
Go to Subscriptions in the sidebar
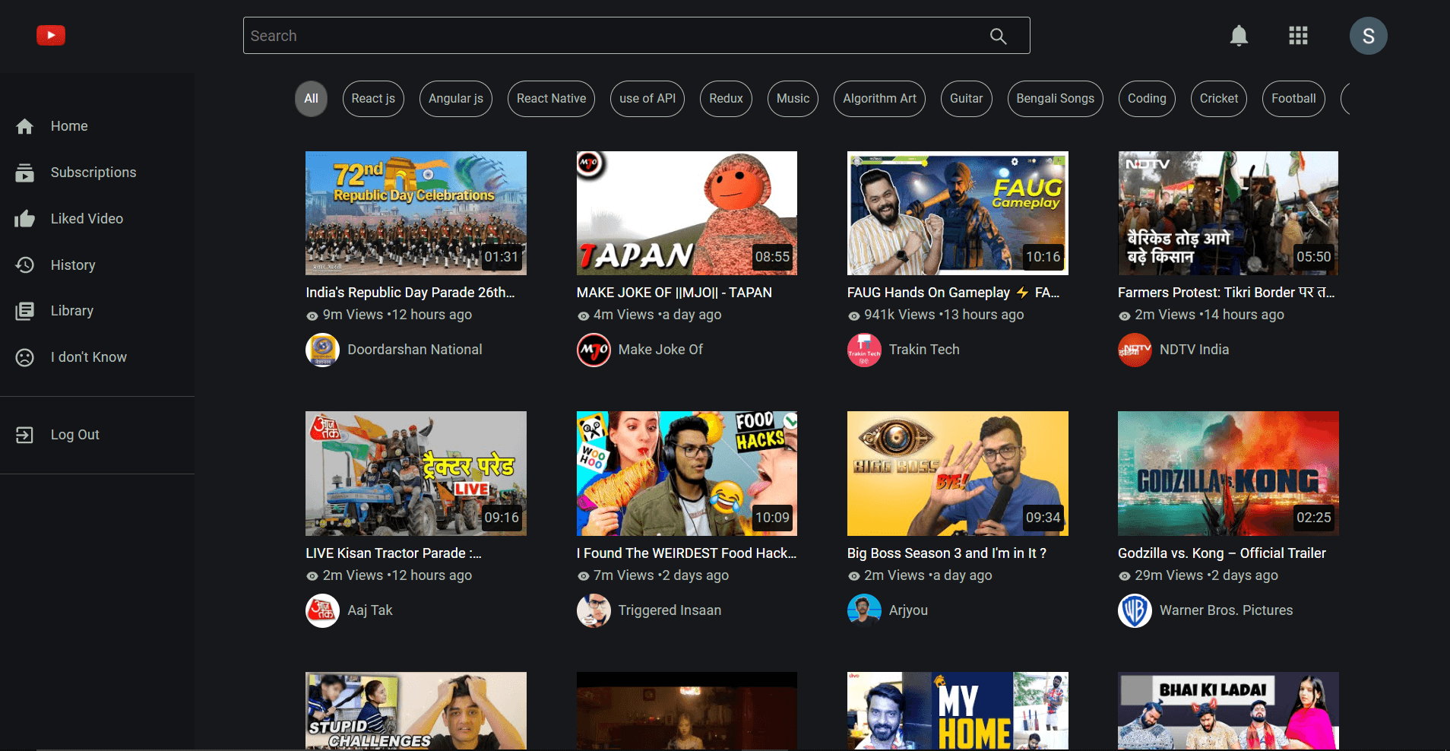pos(93,173)
